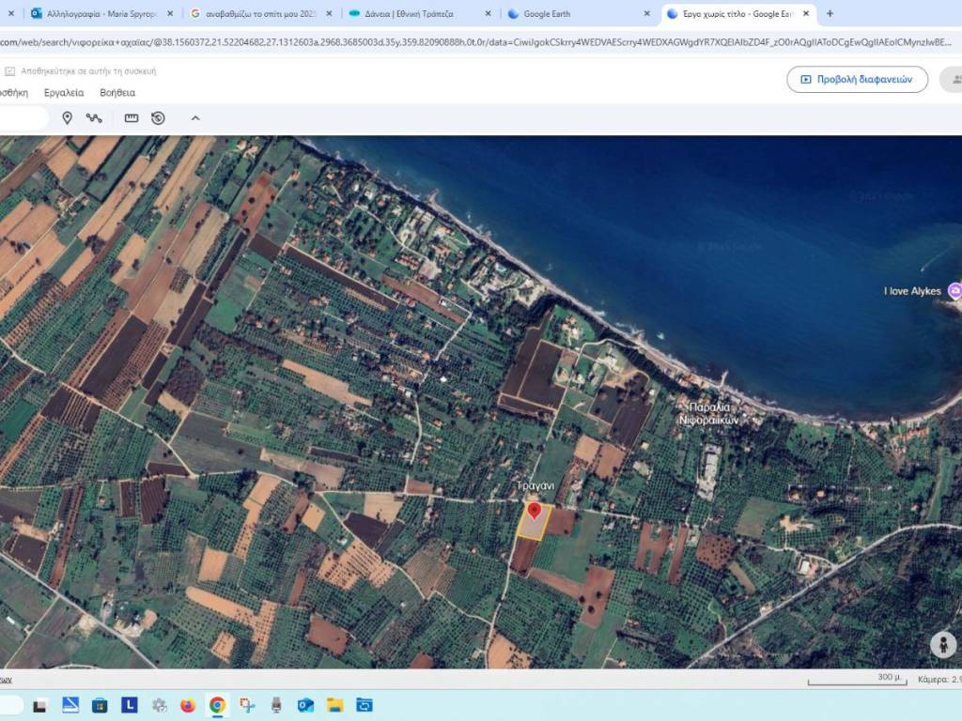Open a new browser tab

830,14
